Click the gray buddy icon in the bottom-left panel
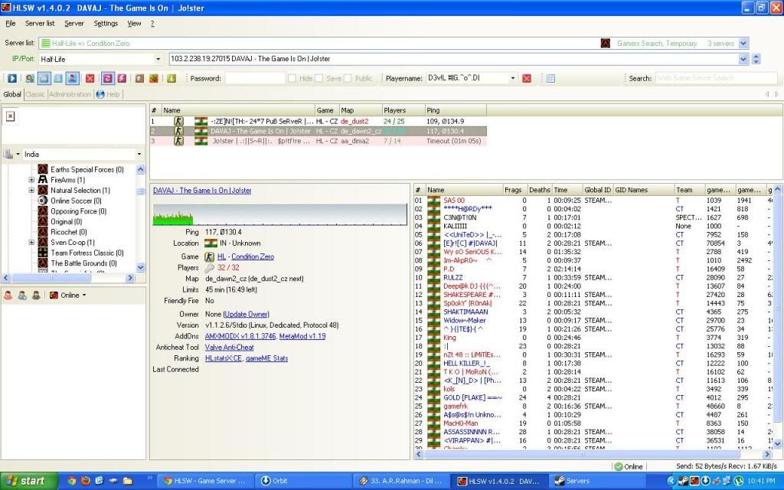Viewport: 784px width, 490px height. point(36,295)
